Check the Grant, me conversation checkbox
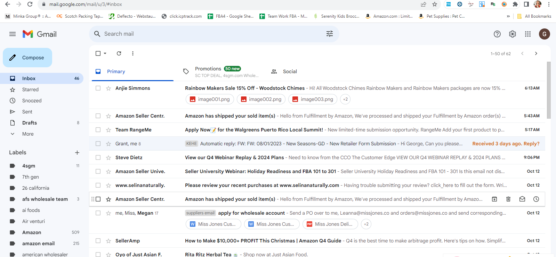The image size is (556, 257). tap(98, 144)
